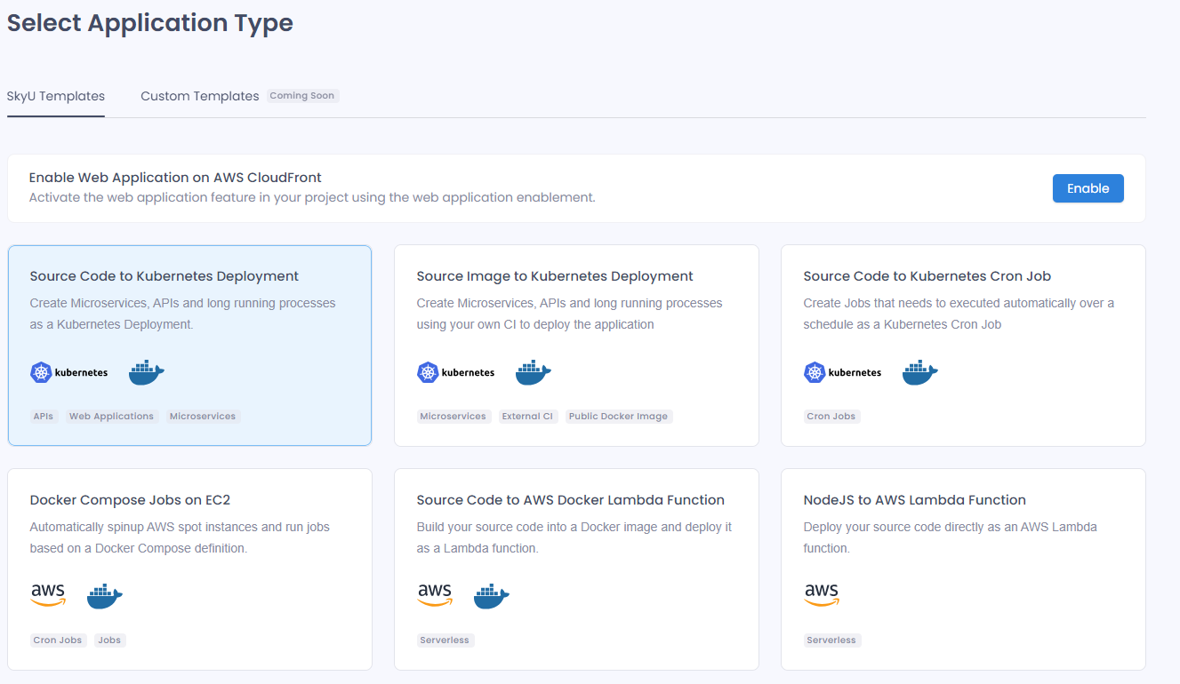
Task: Click Docker whale icon in Docker Compose card
Action: pos(105,596)
